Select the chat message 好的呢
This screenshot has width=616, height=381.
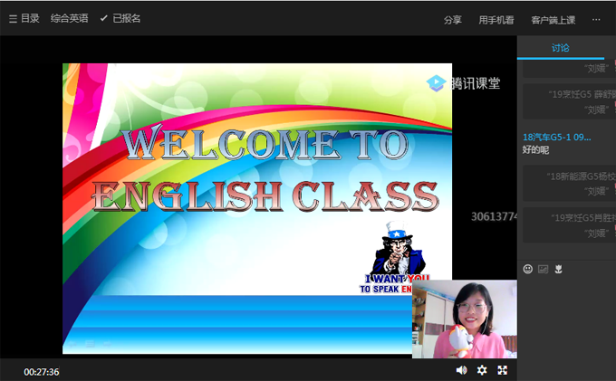pyautogui.click(x=535, y=149)
